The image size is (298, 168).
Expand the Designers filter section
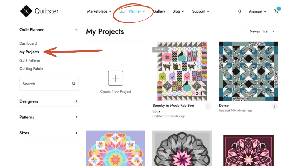coord(76,101)
